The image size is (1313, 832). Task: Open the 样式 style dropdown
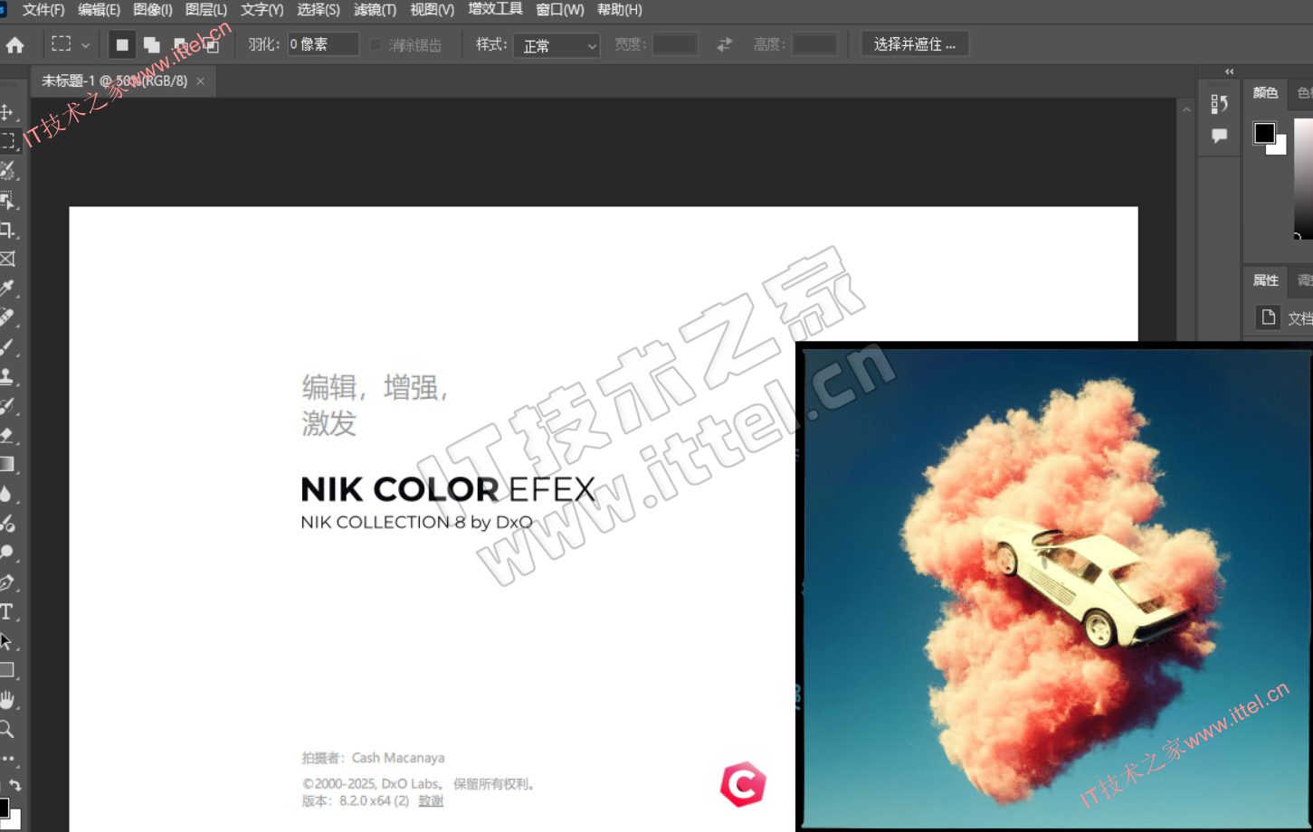click(x=557, y=45)
